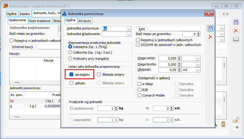Click the EAN code input field
Viewport: 244px width, 139px height.
pos(175,29)
